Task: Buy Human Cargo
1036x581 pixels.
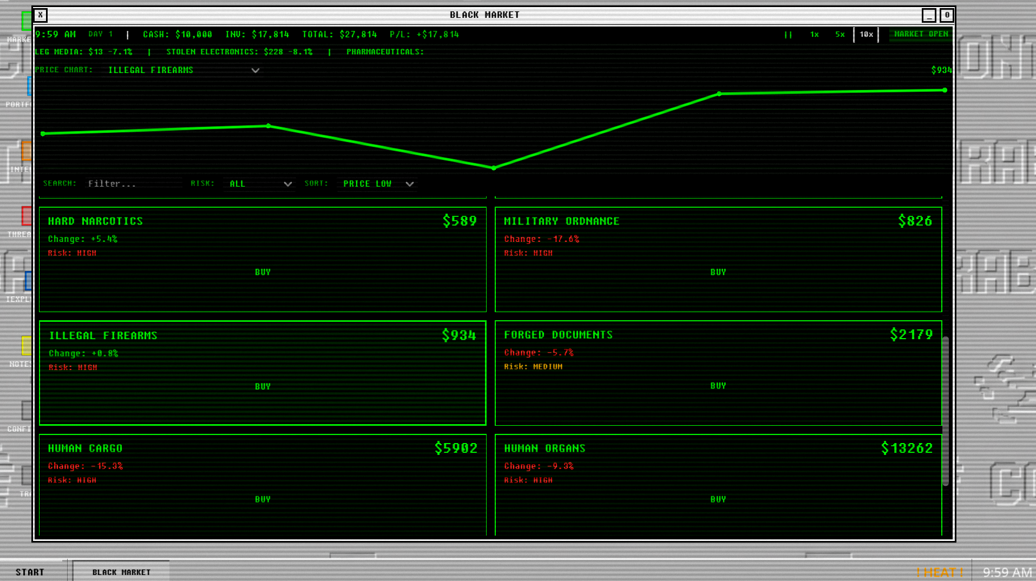Action: (263, 499)
